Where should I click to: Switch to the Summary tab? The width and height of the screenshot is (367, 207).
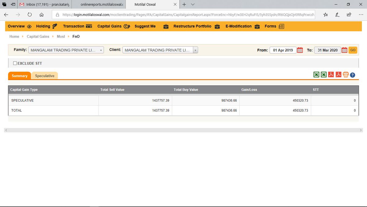pos(20,76)
